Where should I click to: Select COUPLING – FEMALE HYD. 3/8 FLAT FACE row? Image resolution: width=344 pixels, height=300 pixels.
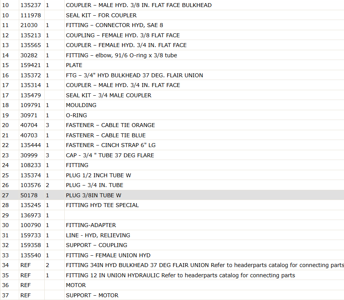coord(172,35)
